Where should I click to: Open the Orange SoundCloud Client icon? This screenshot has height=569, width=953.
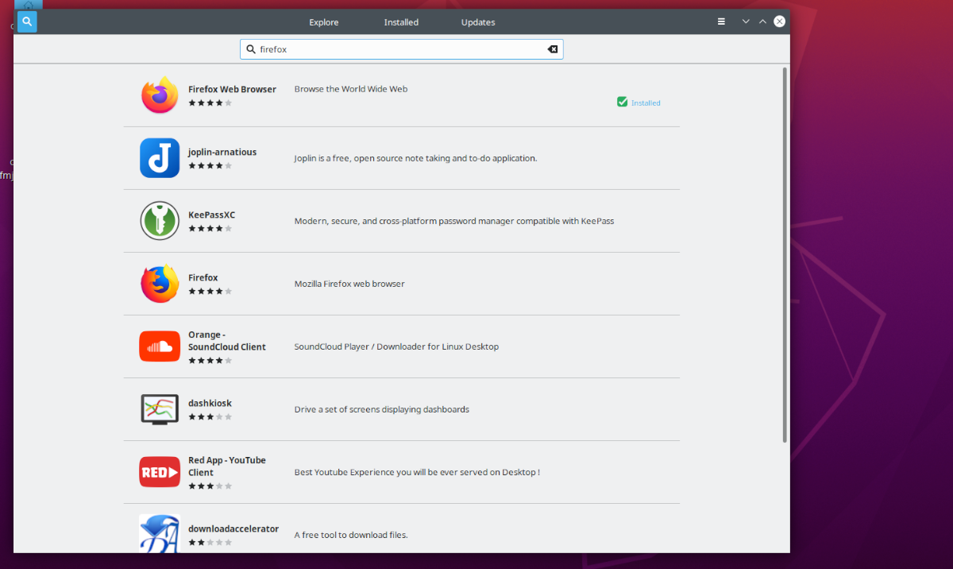159,346
